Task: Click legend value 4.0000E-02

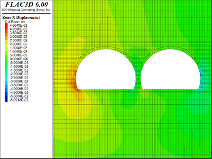Action: click(x=19, y=29)
